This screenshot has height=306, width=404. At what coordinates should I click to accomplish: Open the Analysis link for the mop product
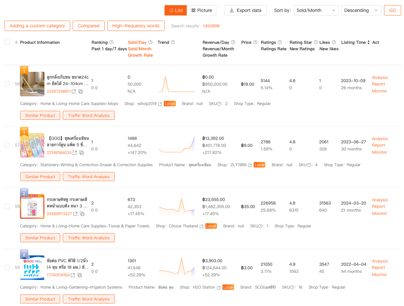380,77
